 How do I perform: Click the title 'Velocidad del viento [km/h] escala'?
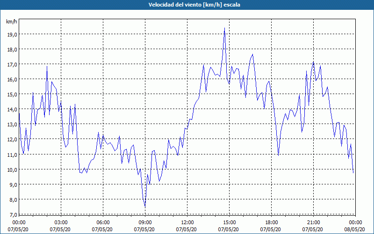194,5
